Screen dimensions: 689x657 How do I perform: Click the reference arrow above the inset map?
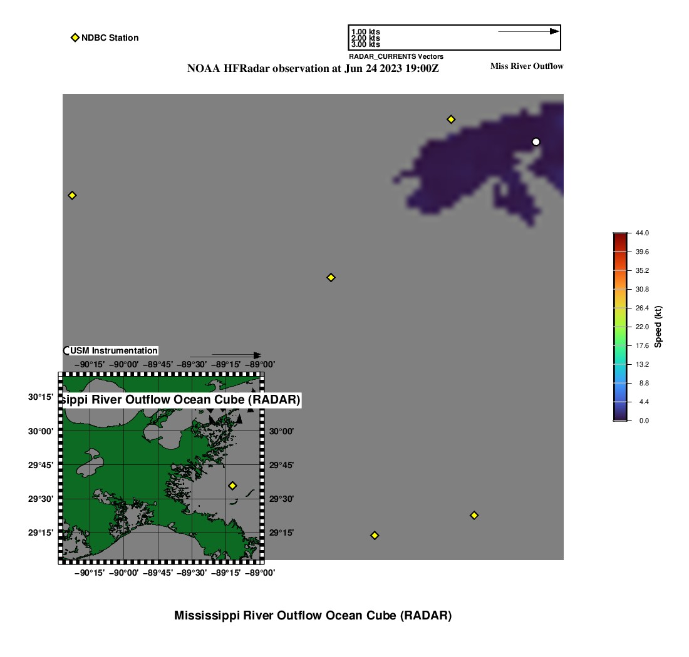pyautogui.click(x=235, y=355)
